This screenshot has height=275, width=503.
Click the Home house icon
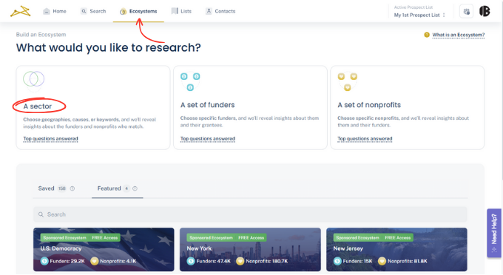pyautogui.click(x=47, y=11)
